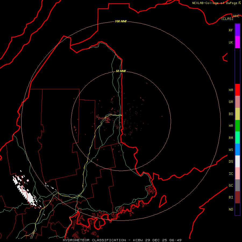Screen dimensions: 242x242
Task: Click the HHC product code label
Action: point(236,16)
